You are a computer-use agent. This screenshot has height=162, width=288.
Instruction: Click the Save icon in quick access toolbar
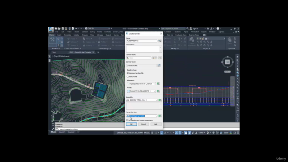point(63,29)
